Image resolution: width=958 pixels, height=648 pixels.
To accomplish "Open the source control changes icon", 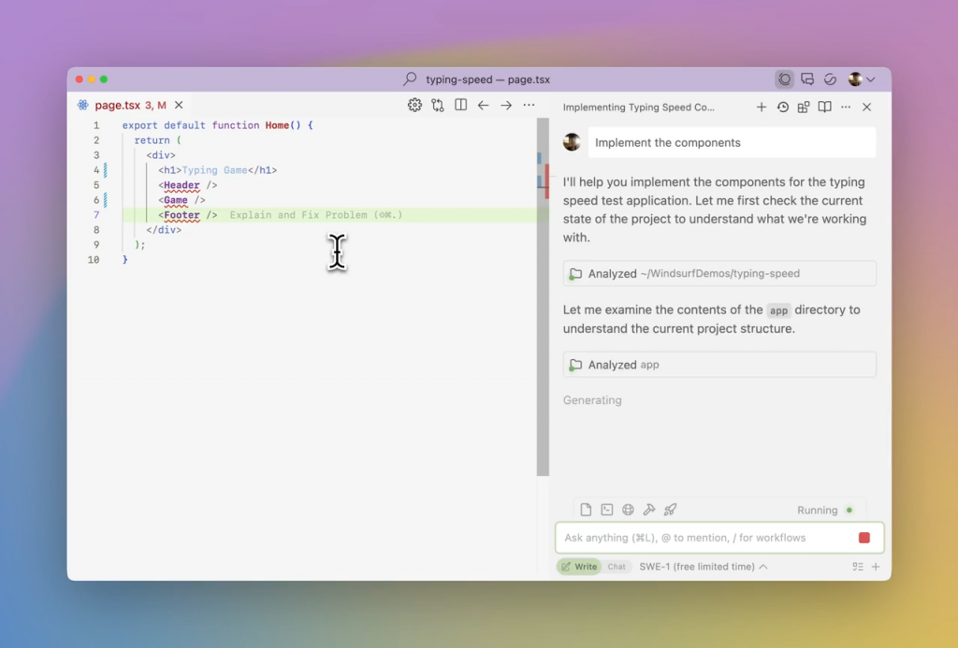I will pyautogui.click(x=438, y=105).
